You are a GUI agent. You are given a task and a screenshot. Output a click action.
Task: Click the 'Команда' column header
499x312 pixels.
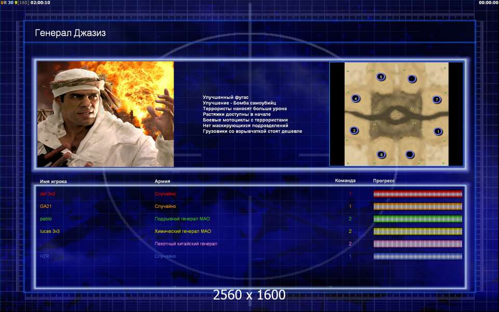click(345, 180)
